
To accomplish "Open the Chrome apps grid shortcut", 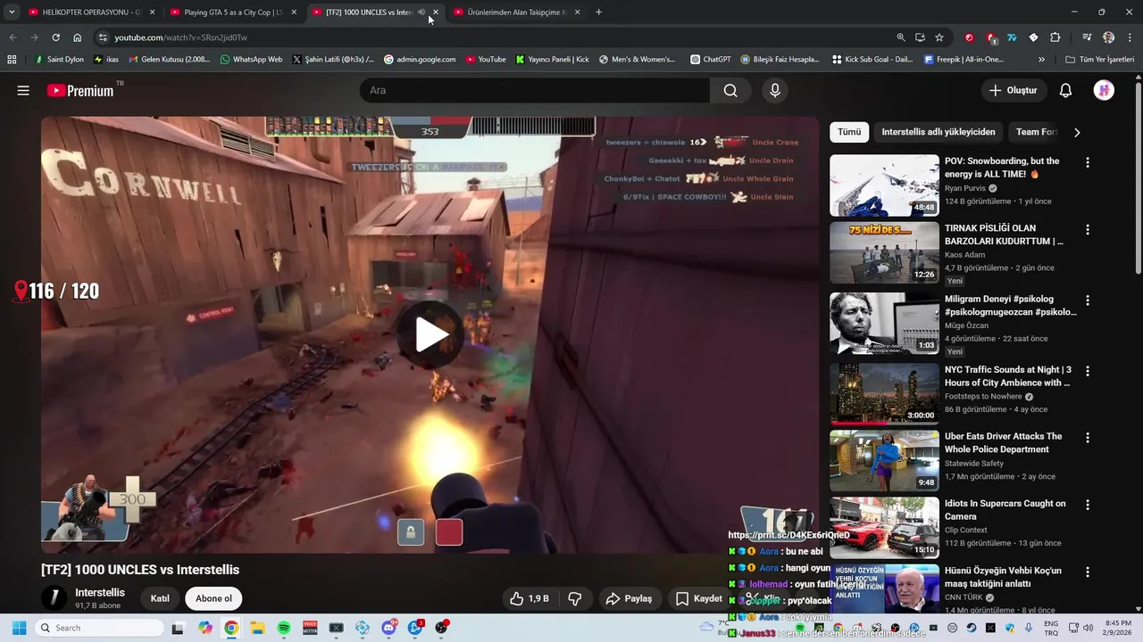I will [12, 60].
